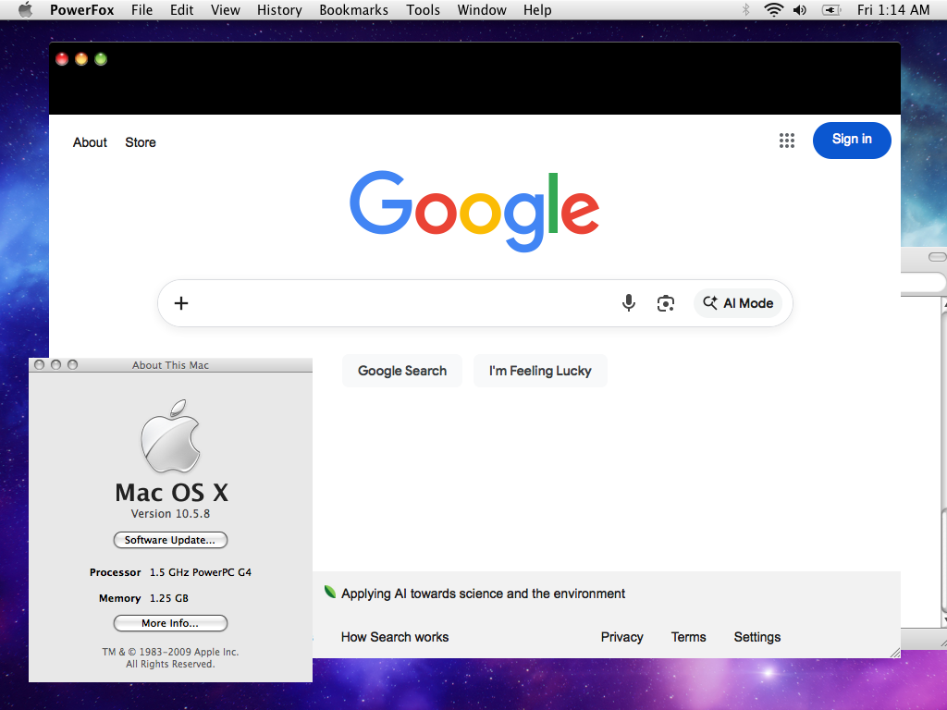
Task: Open the Edit menu
Action: tap(181, 9)
